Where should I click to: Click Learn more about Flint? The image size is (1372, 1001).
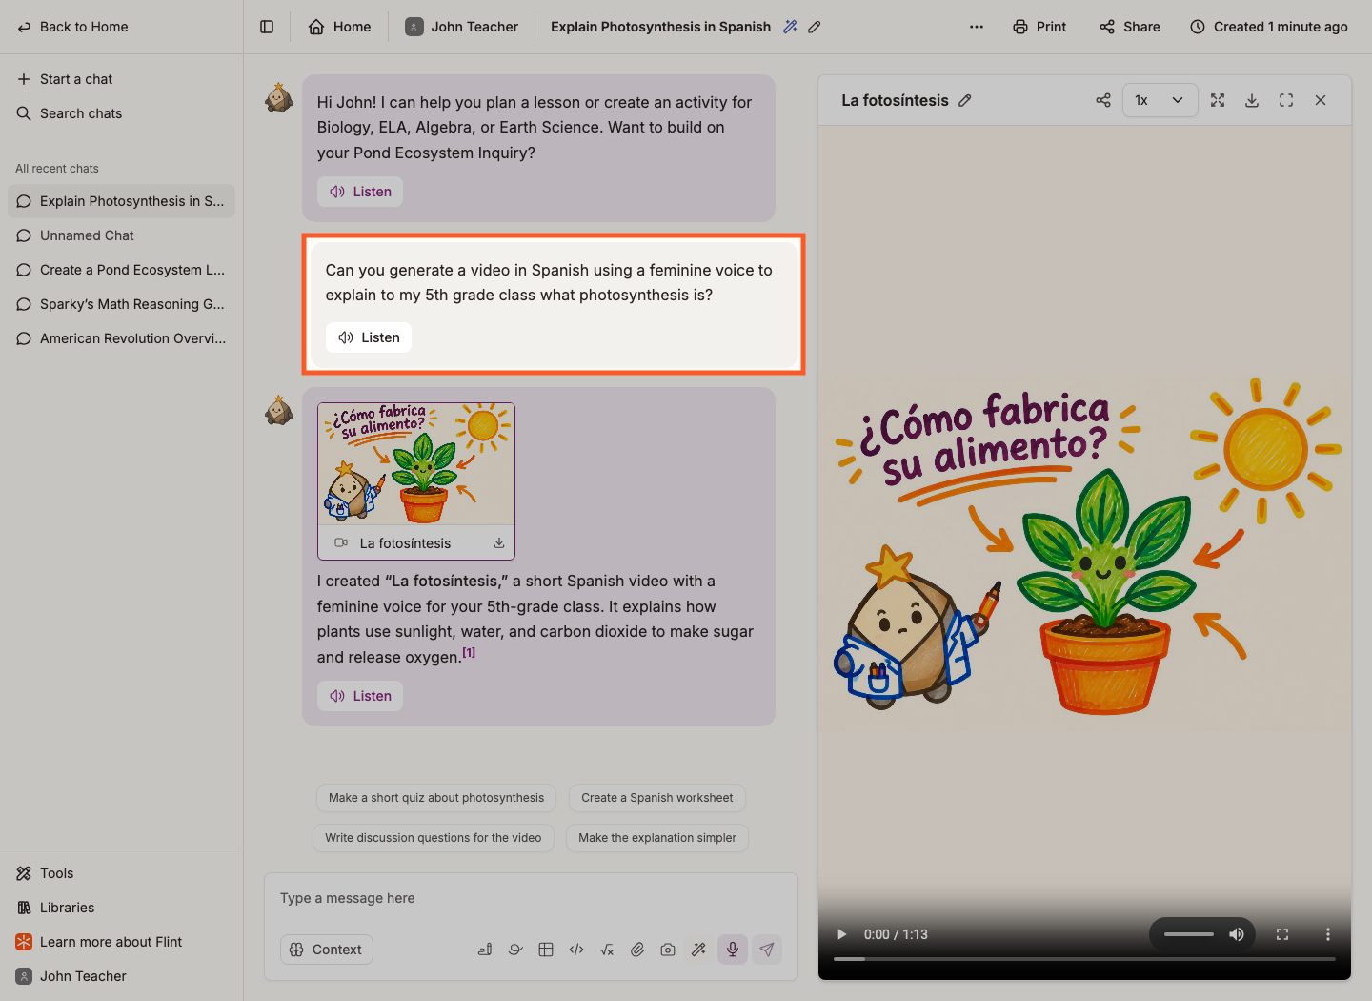(121, 942)
